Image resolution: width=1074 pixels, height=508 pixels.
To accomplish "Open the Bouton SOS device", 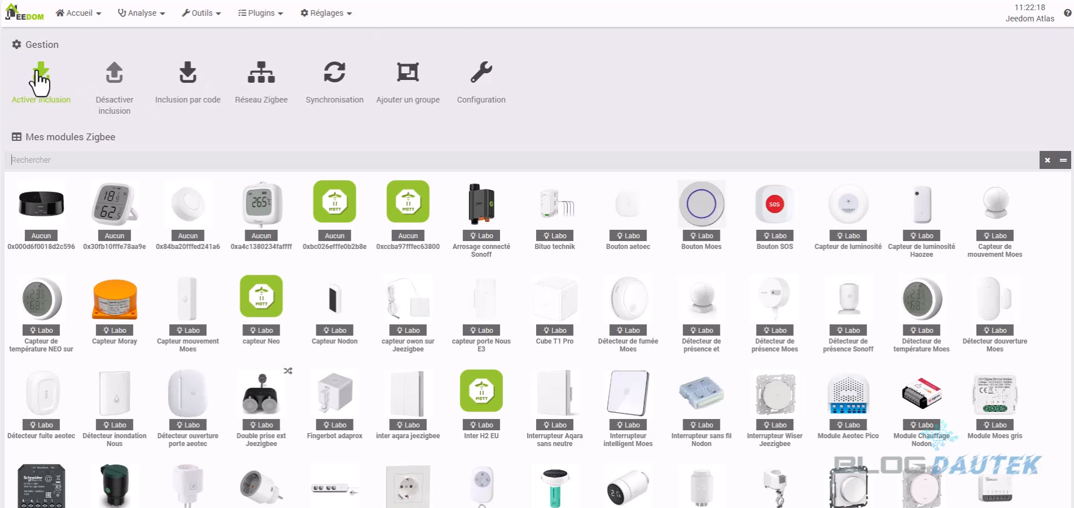I will coord(775,205).
